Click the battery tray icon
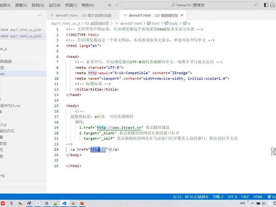 click(258, 204)
